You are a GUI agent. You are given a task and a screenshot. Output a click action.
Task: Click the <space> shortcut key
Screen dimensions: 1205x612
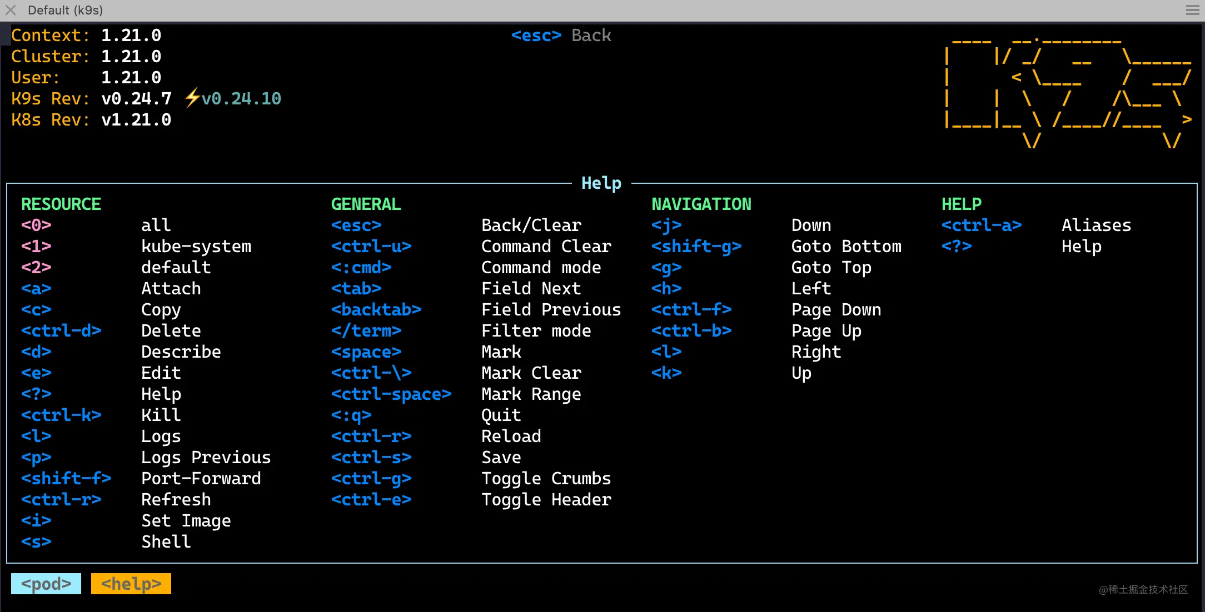pos(366,352)
